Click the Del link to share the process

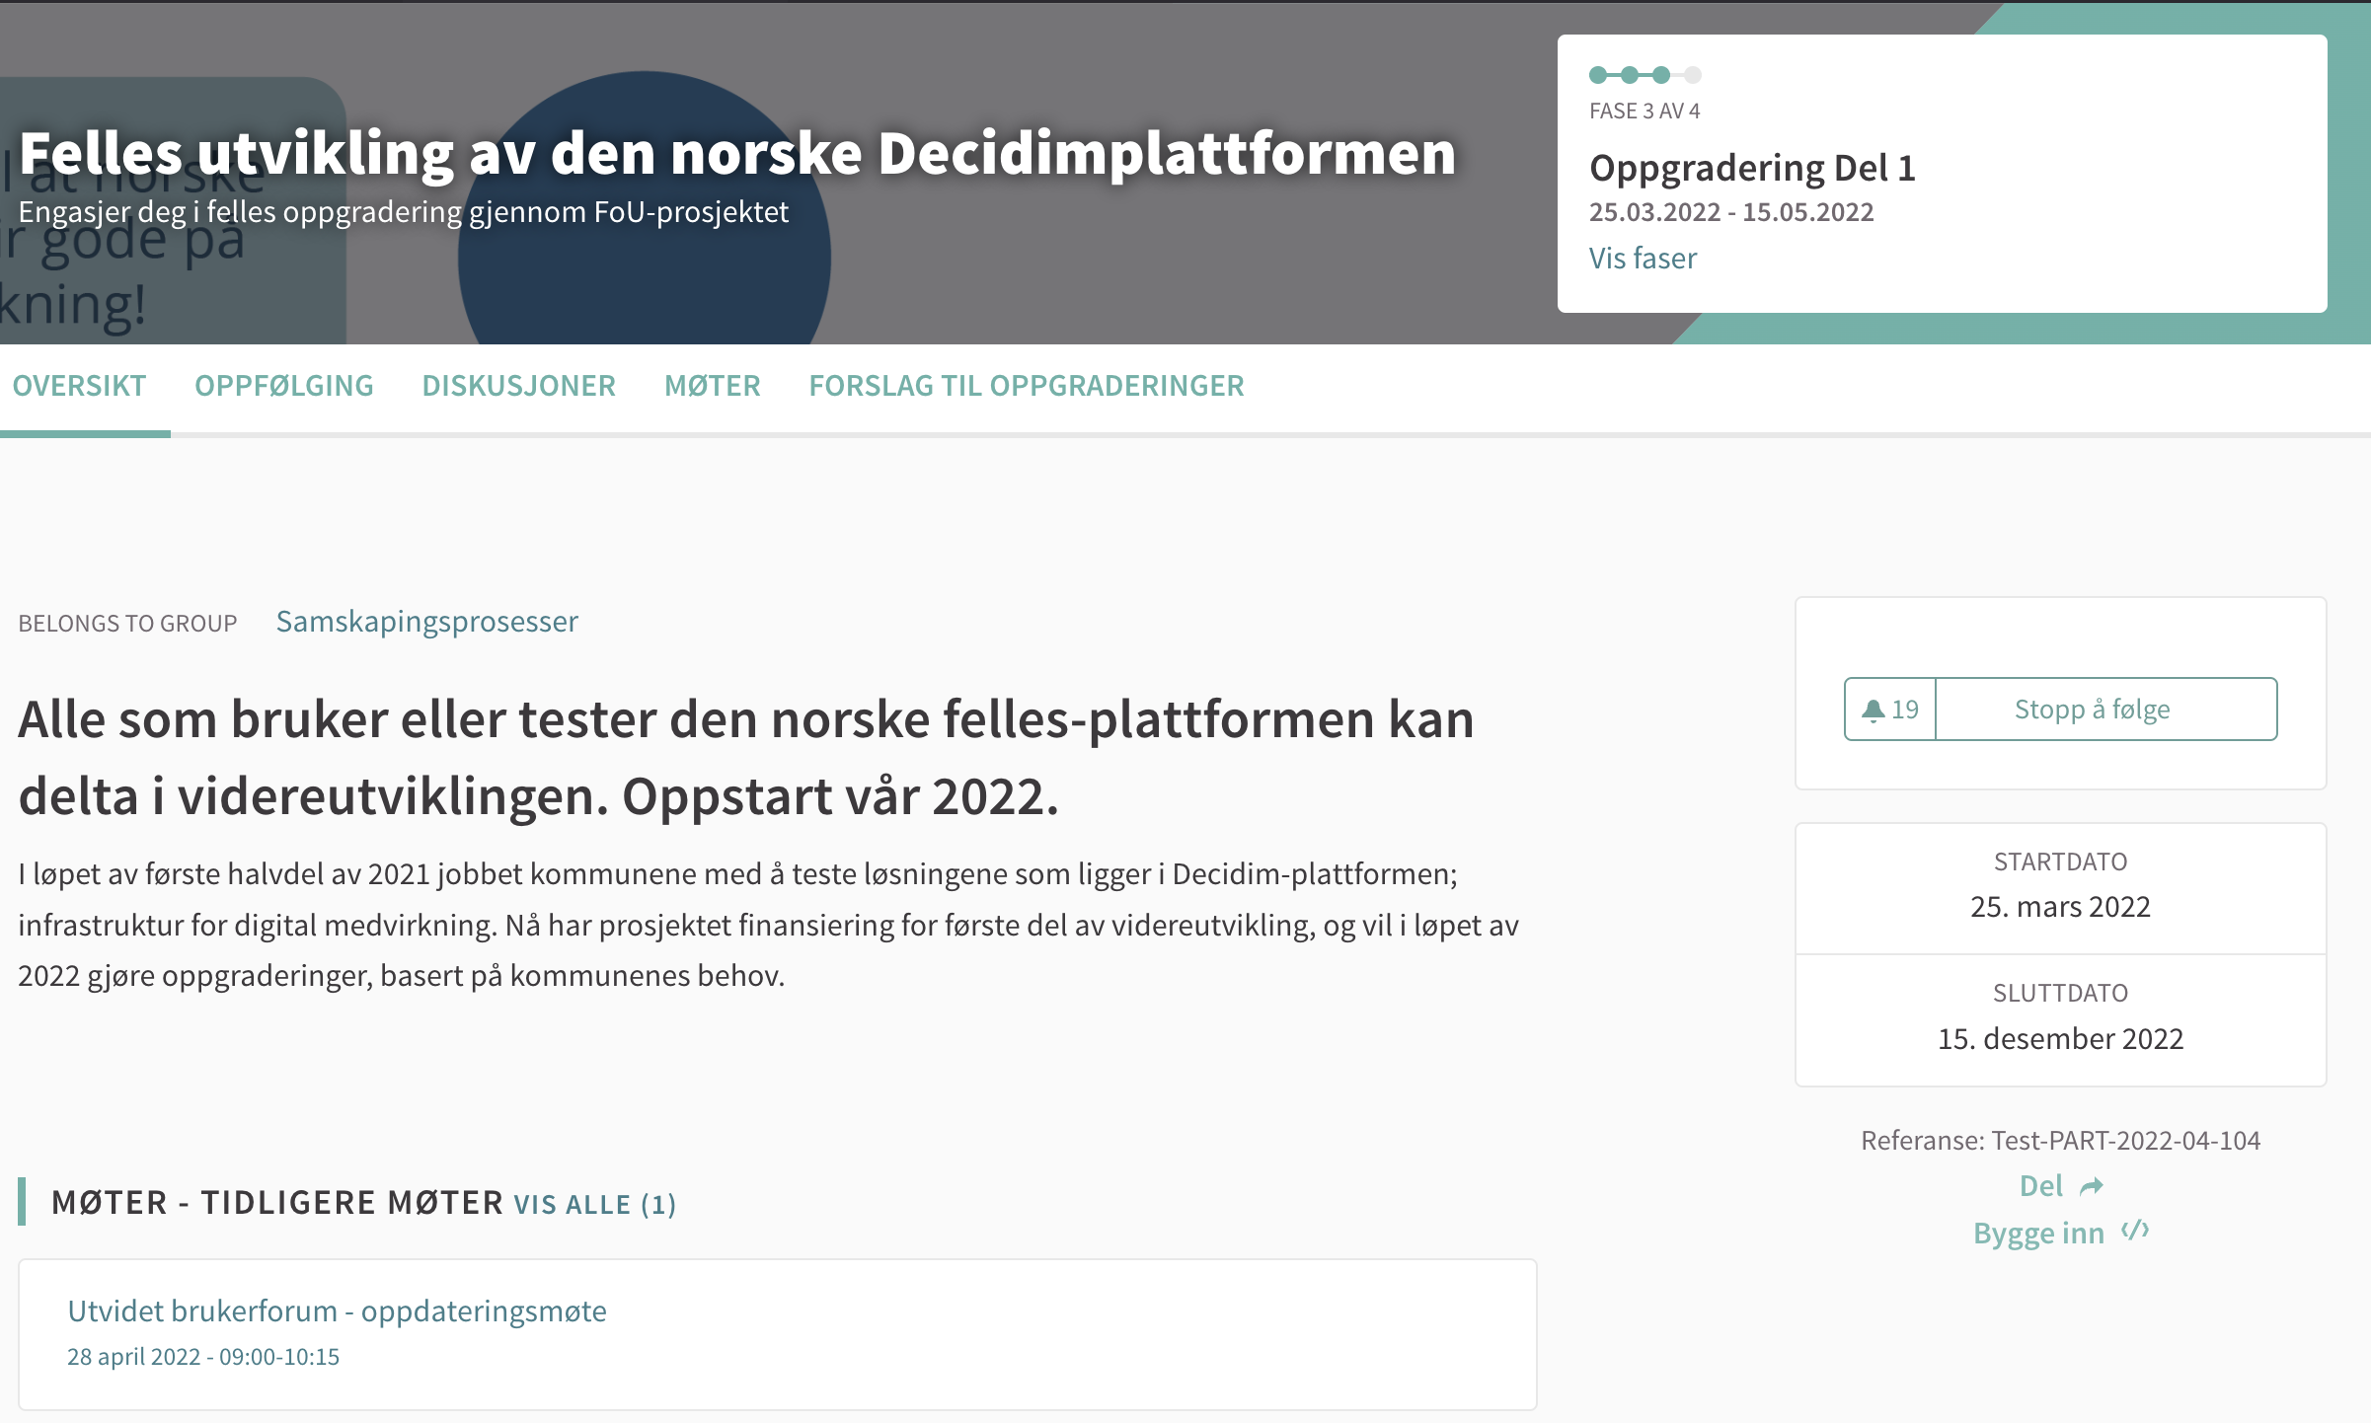pos(2041,1185)
